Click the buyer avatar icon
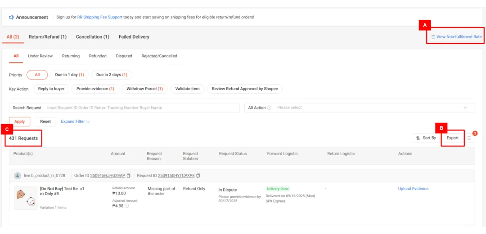The height and width of the screenshot is (234, 486). click(18, 176)
